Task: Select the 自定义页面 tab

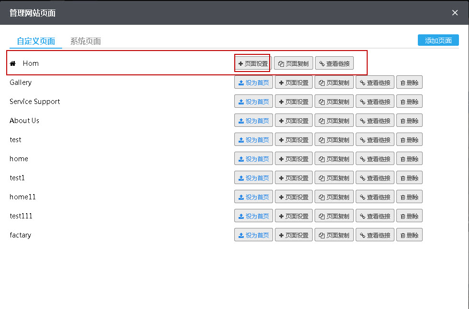Action: [x=36, y=41]
